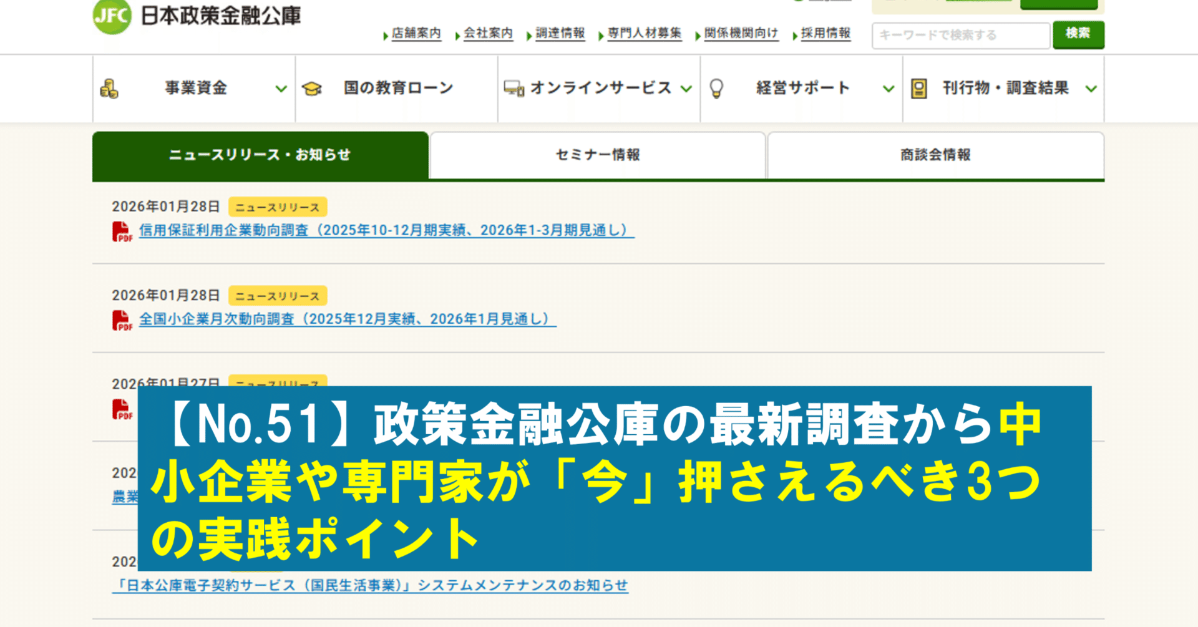Expand the 経営サポート dropdown chevron
This screenshot has height=627, width=1198.
[887, 89]
